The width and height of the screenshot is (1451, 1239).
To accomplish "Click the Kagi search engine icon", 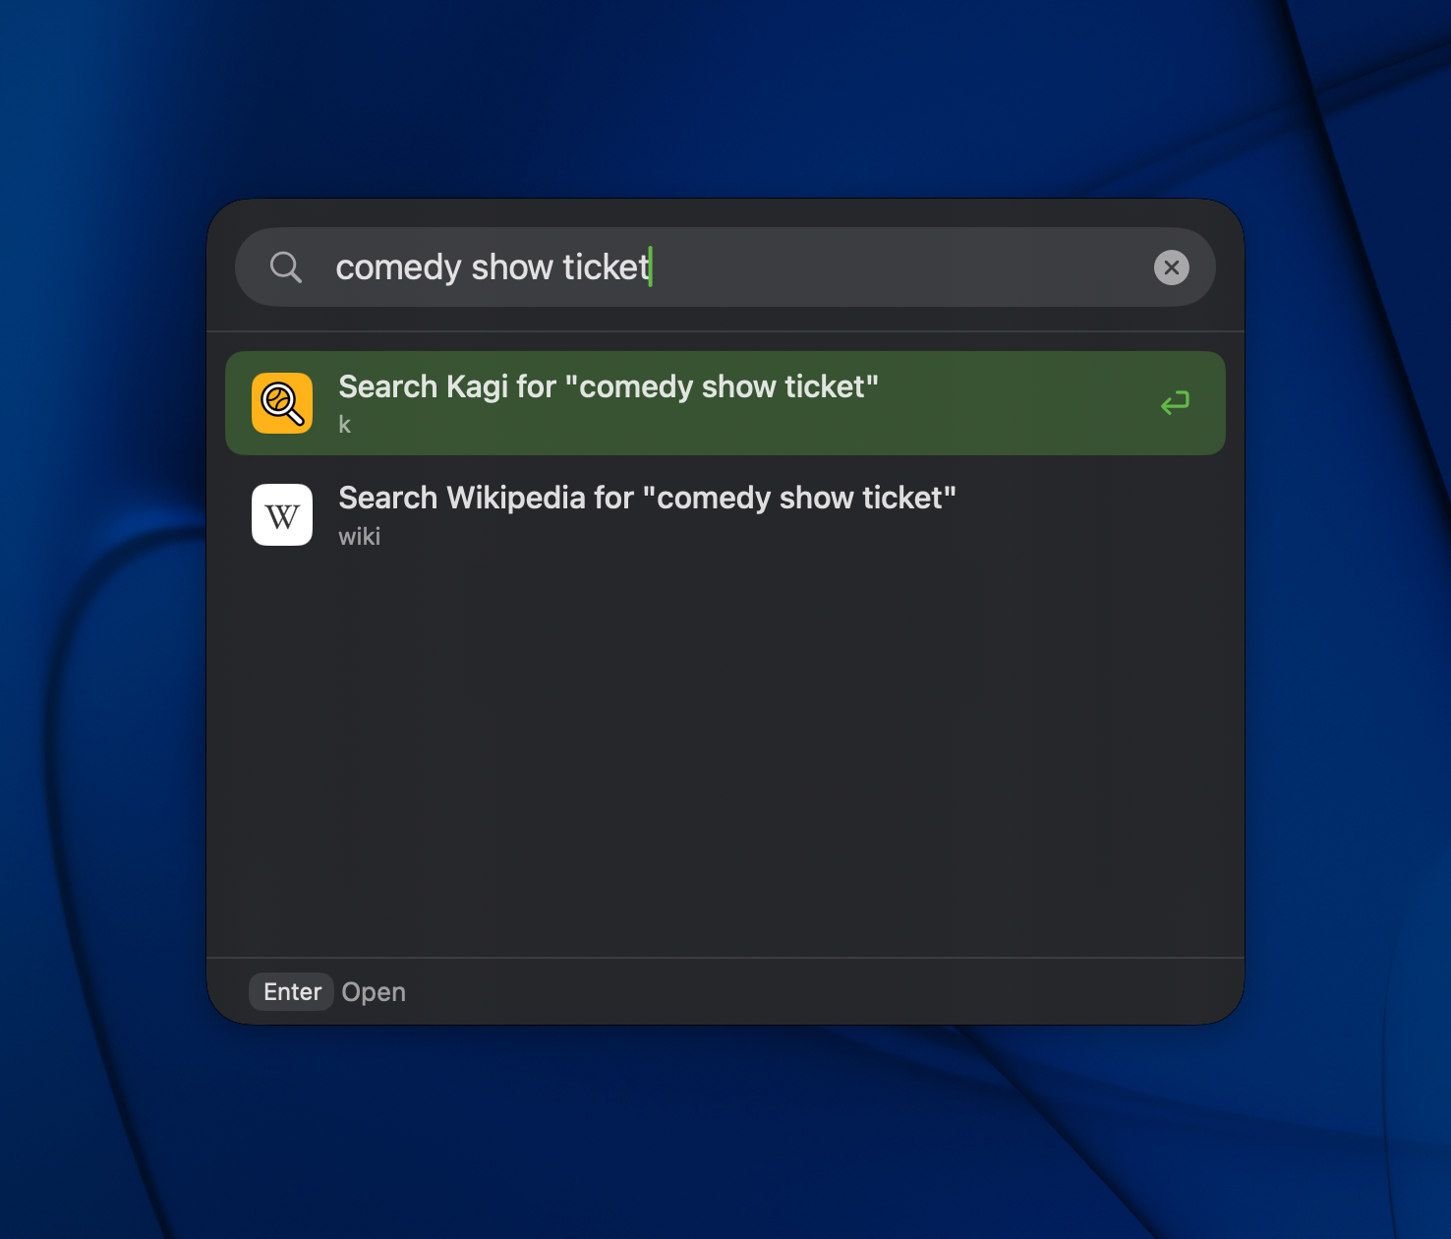I will (x=282, y=403).
